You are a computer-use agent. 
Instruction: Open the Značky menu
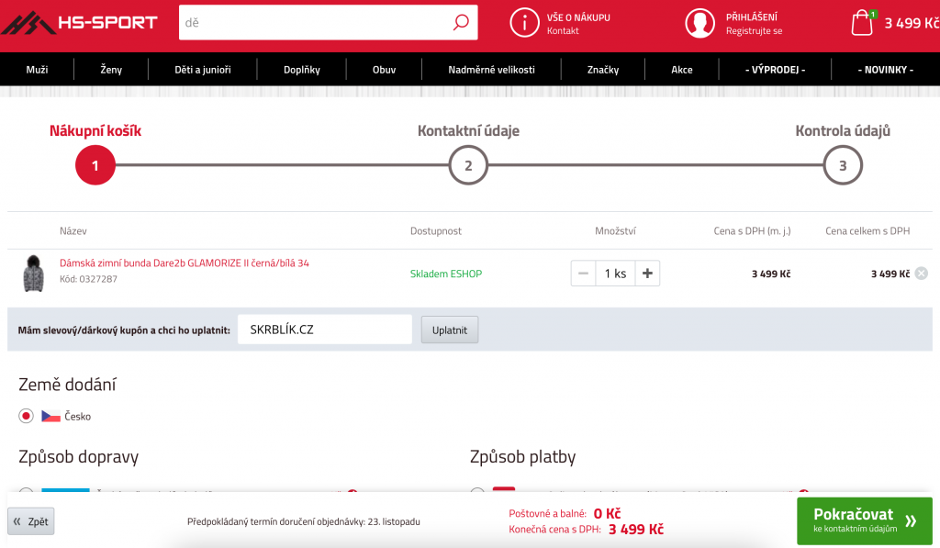pos(603,70)
